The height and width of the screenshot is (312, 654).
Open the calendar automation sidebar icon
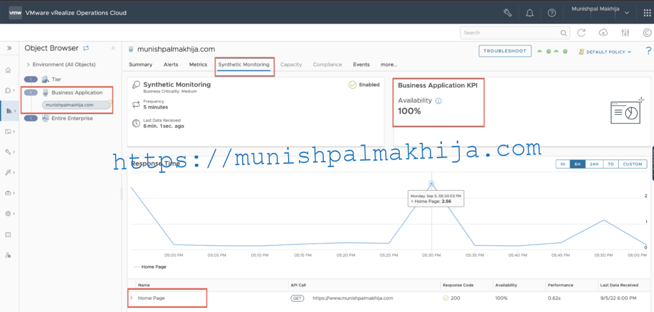click(x=8, y=235)
